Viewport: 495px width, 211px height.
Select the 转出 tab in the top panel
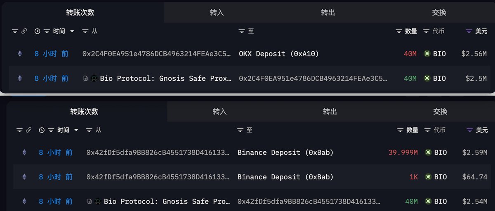328,12
